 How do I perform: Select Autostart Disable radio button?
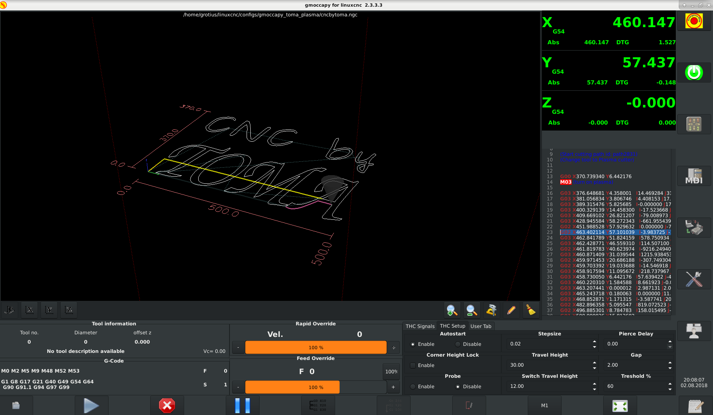(x=458, y=344)
